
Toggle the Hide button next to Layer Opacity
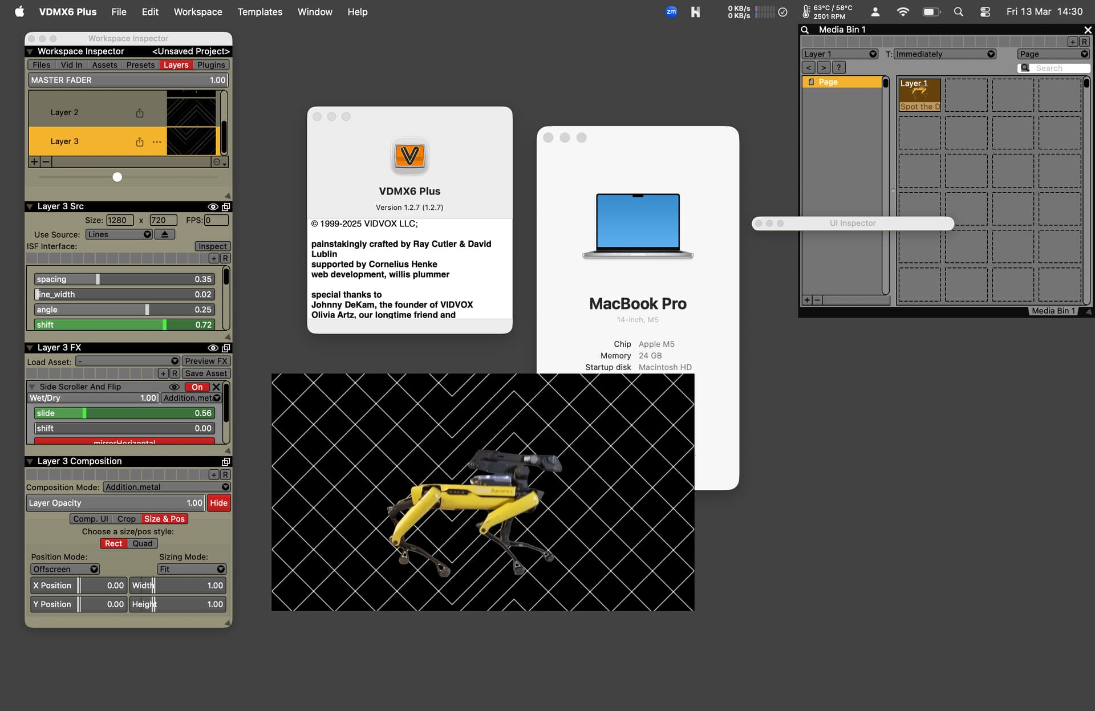(218, 503)
